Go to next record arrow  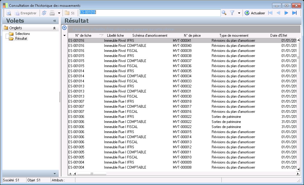(x=286, y=13)
